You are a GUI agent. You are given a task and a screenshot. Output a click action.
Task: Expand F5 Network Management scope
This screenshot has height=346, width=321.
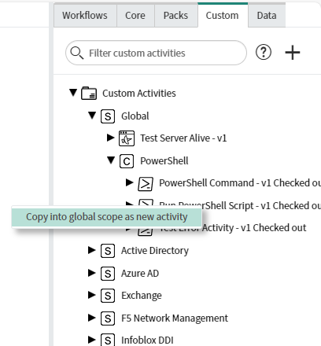[92, 318]
